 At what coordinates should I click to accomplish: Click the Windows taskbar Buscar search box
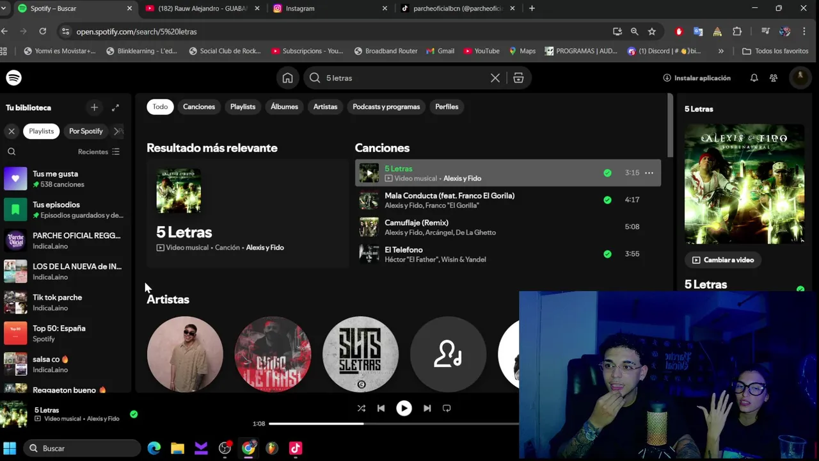tap(82, 448)
